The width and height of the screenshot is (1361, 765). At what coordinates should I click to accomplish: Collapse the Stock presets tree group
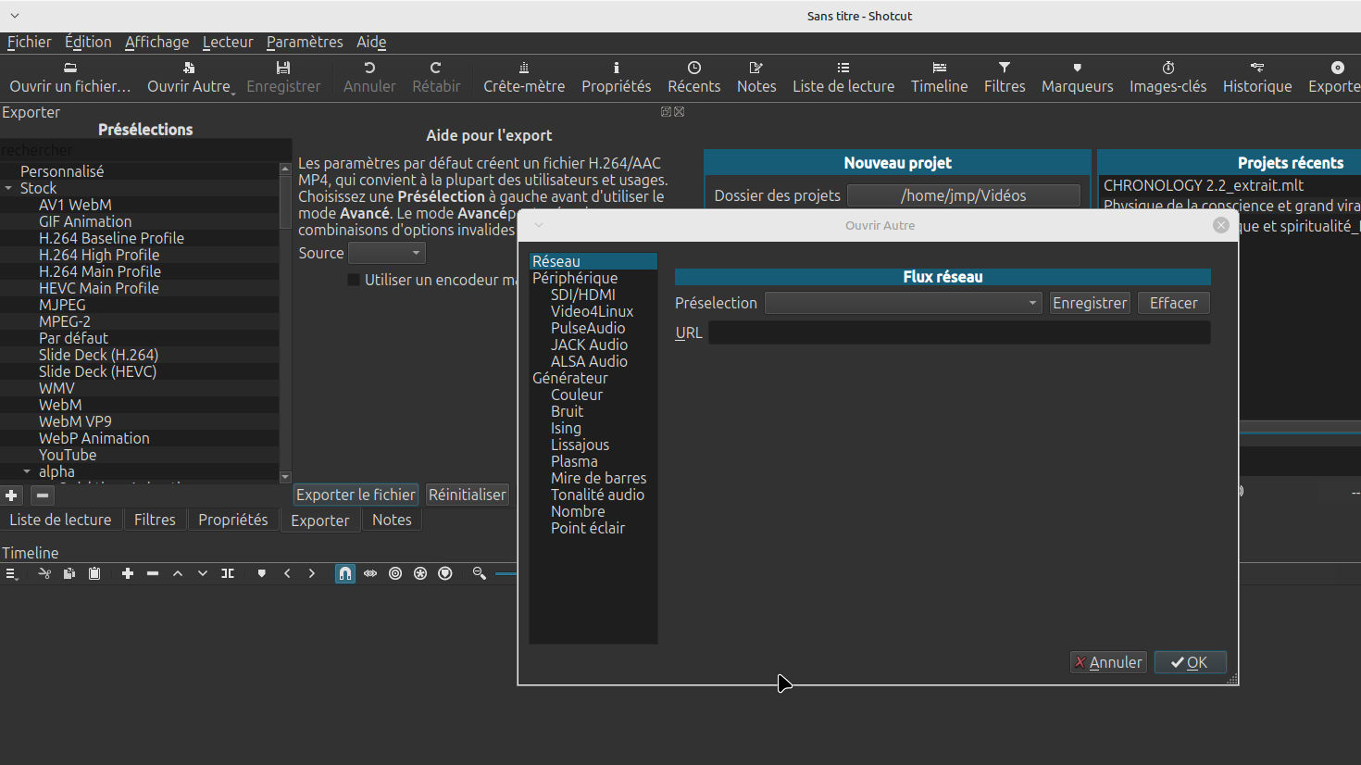coord(9,189)
